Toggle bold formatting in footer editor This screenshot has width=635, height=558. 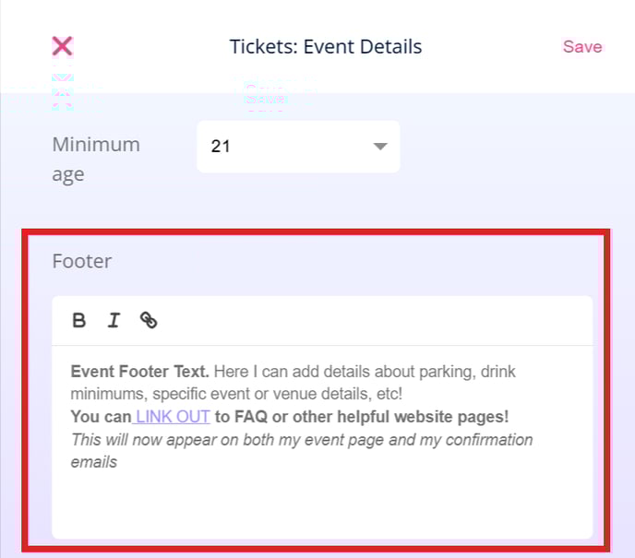click(79, 320)
